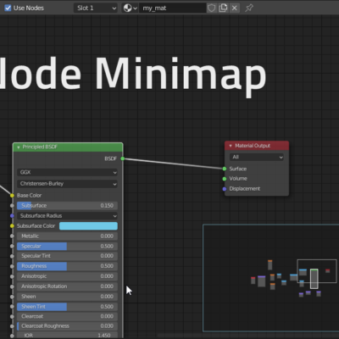The width and height of the screenshot is (339, 339).
Task: Click the Metallic input socket
Action: click(12, 236)
